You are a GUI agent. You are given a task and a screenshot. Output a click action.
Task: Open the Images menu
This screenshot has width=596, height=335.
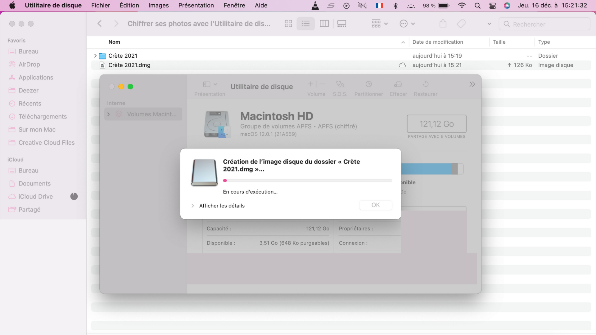pyautogui.click(x=158, y=6)
